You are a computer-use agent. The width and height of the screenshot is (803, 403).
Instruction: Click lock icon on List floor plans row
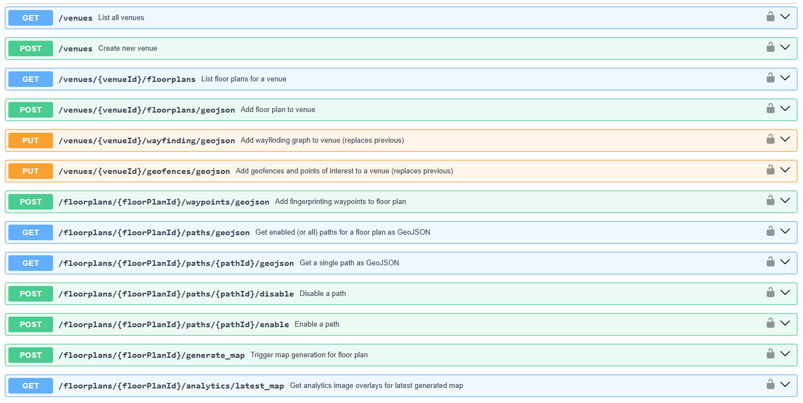coord(770,78)
